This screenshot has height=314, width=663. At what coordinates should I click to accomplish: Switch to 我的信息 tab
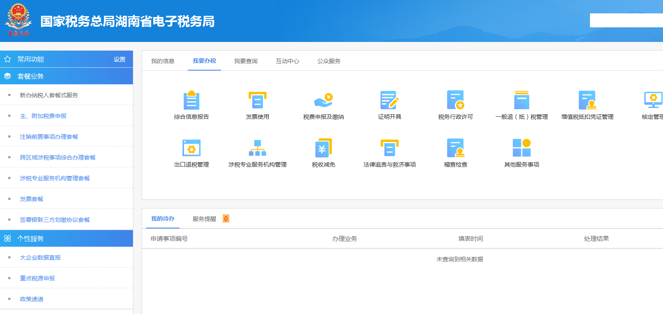point(163,61)
